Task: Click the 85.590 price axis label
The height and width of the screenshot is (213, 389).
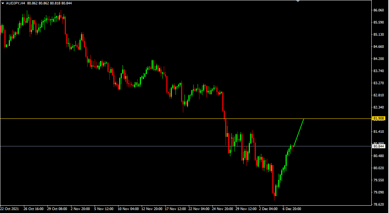Action: tap(379, 22)
